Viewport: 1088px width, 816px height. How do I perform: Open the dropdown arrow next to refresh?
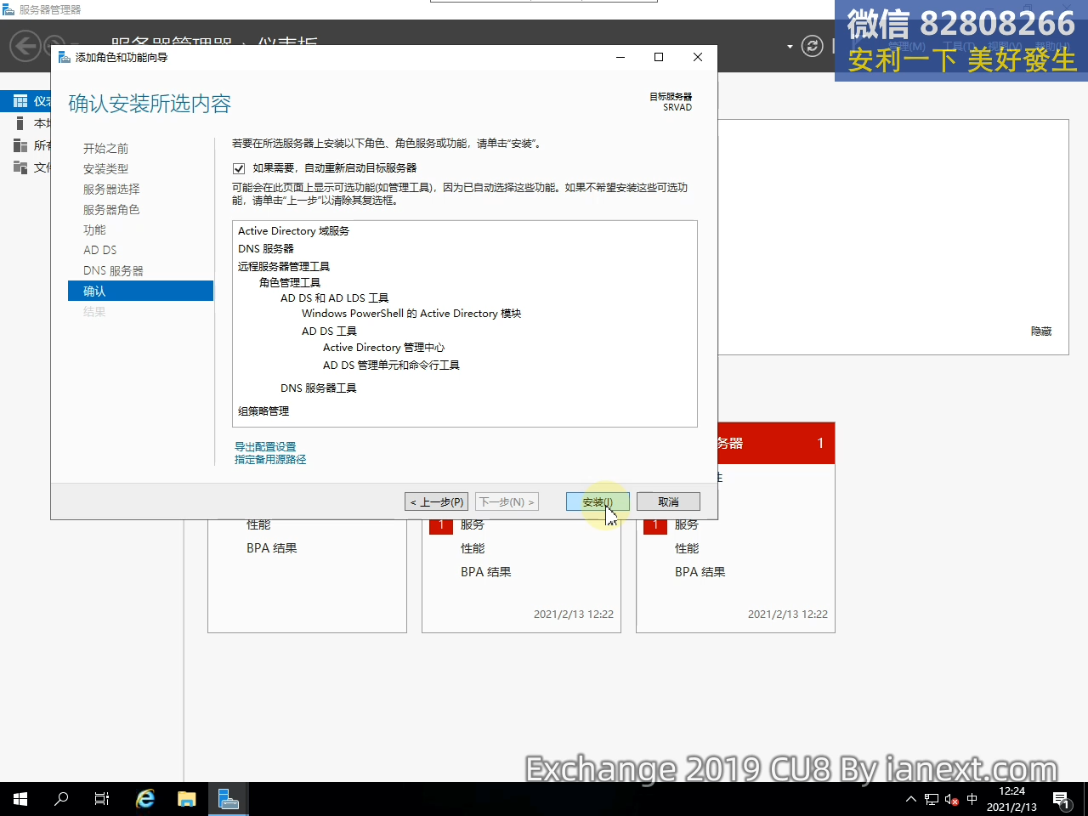(790, 47)
